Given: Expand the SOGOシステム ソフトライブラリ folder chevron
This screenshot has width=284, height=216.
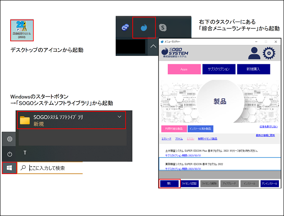Looking at the screenshot, I should click(120, 117).
